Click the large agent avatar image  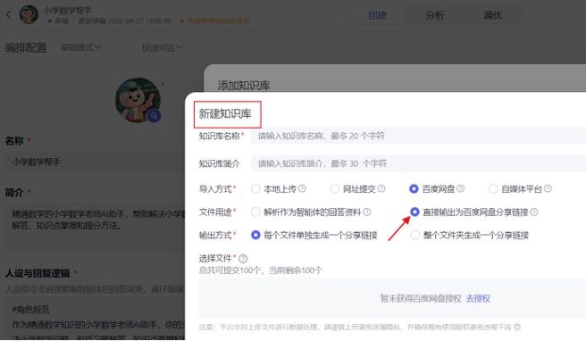(138, 100)
